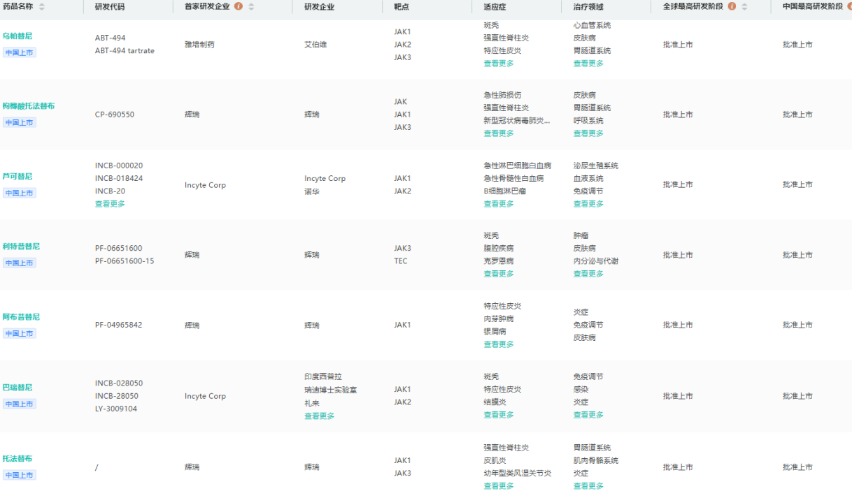Open info tooltip icon beside 首家研发企业
Screen dimensions: 852x491
[239, 6]
